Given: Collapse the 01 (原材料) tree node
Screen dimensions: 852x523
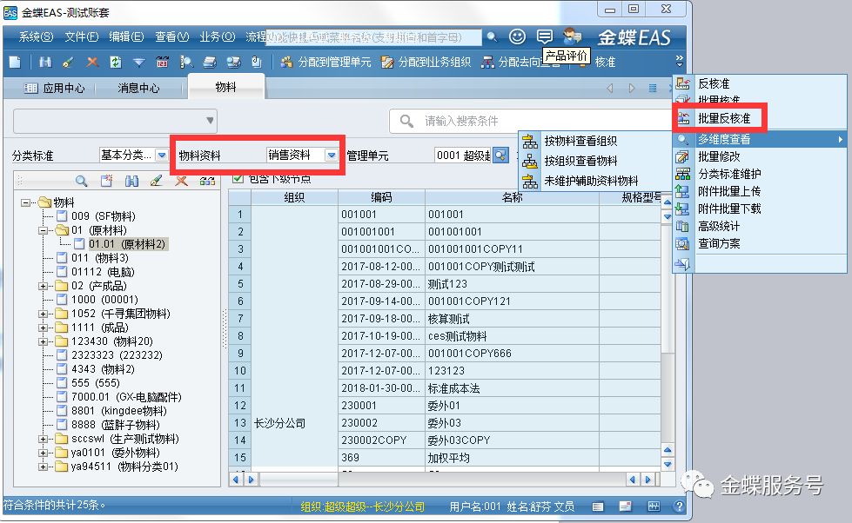Looking at the screenshot, I should [x=43, y=230].
